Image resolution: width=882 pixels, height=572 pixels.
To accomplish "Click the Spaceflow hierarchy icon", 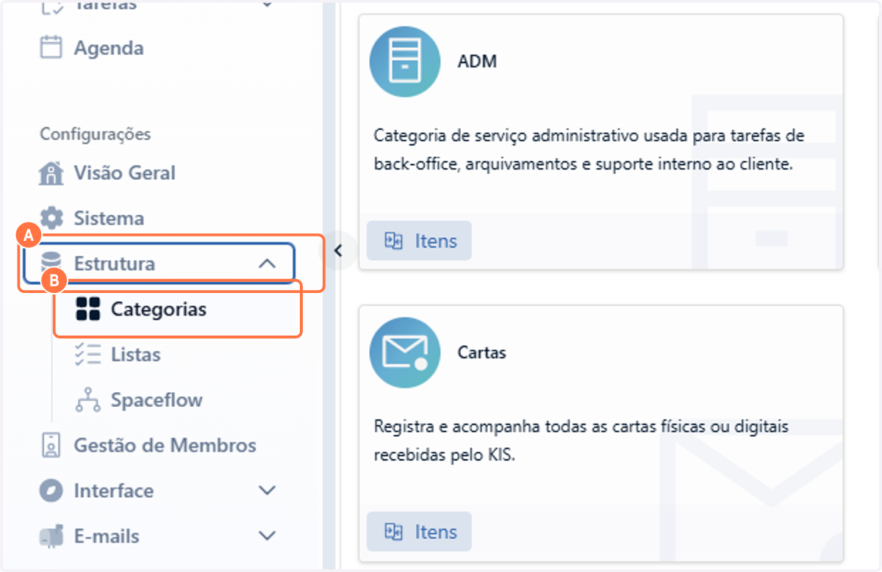I will pos(88,400).
